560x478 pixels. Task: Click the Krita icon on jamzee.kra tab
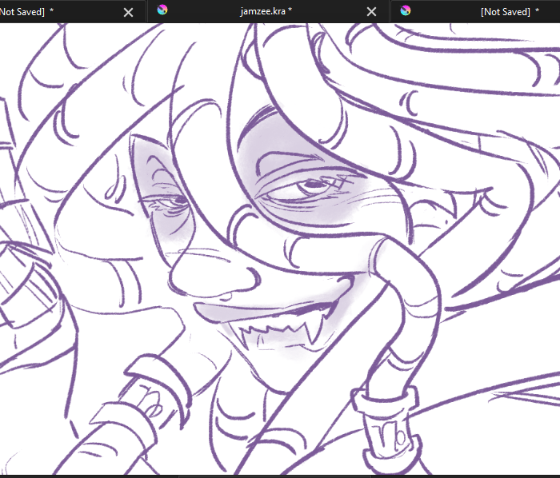[162, 10]
